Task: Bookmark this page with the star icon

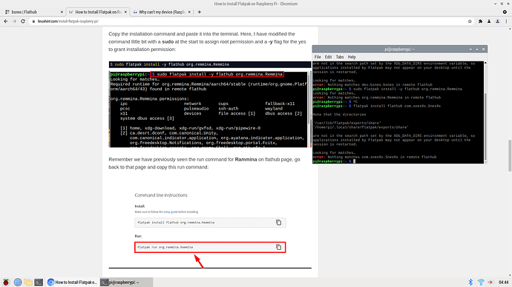Action: [x=470, y=21]
